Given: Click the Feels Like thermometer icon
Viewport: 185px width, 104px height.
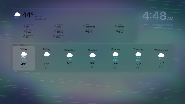Looking at the screenshot, I should (25, 26).
